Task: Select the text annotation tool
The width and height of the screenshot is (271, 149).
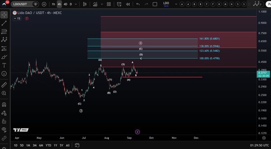Action: tap(4, 65)
